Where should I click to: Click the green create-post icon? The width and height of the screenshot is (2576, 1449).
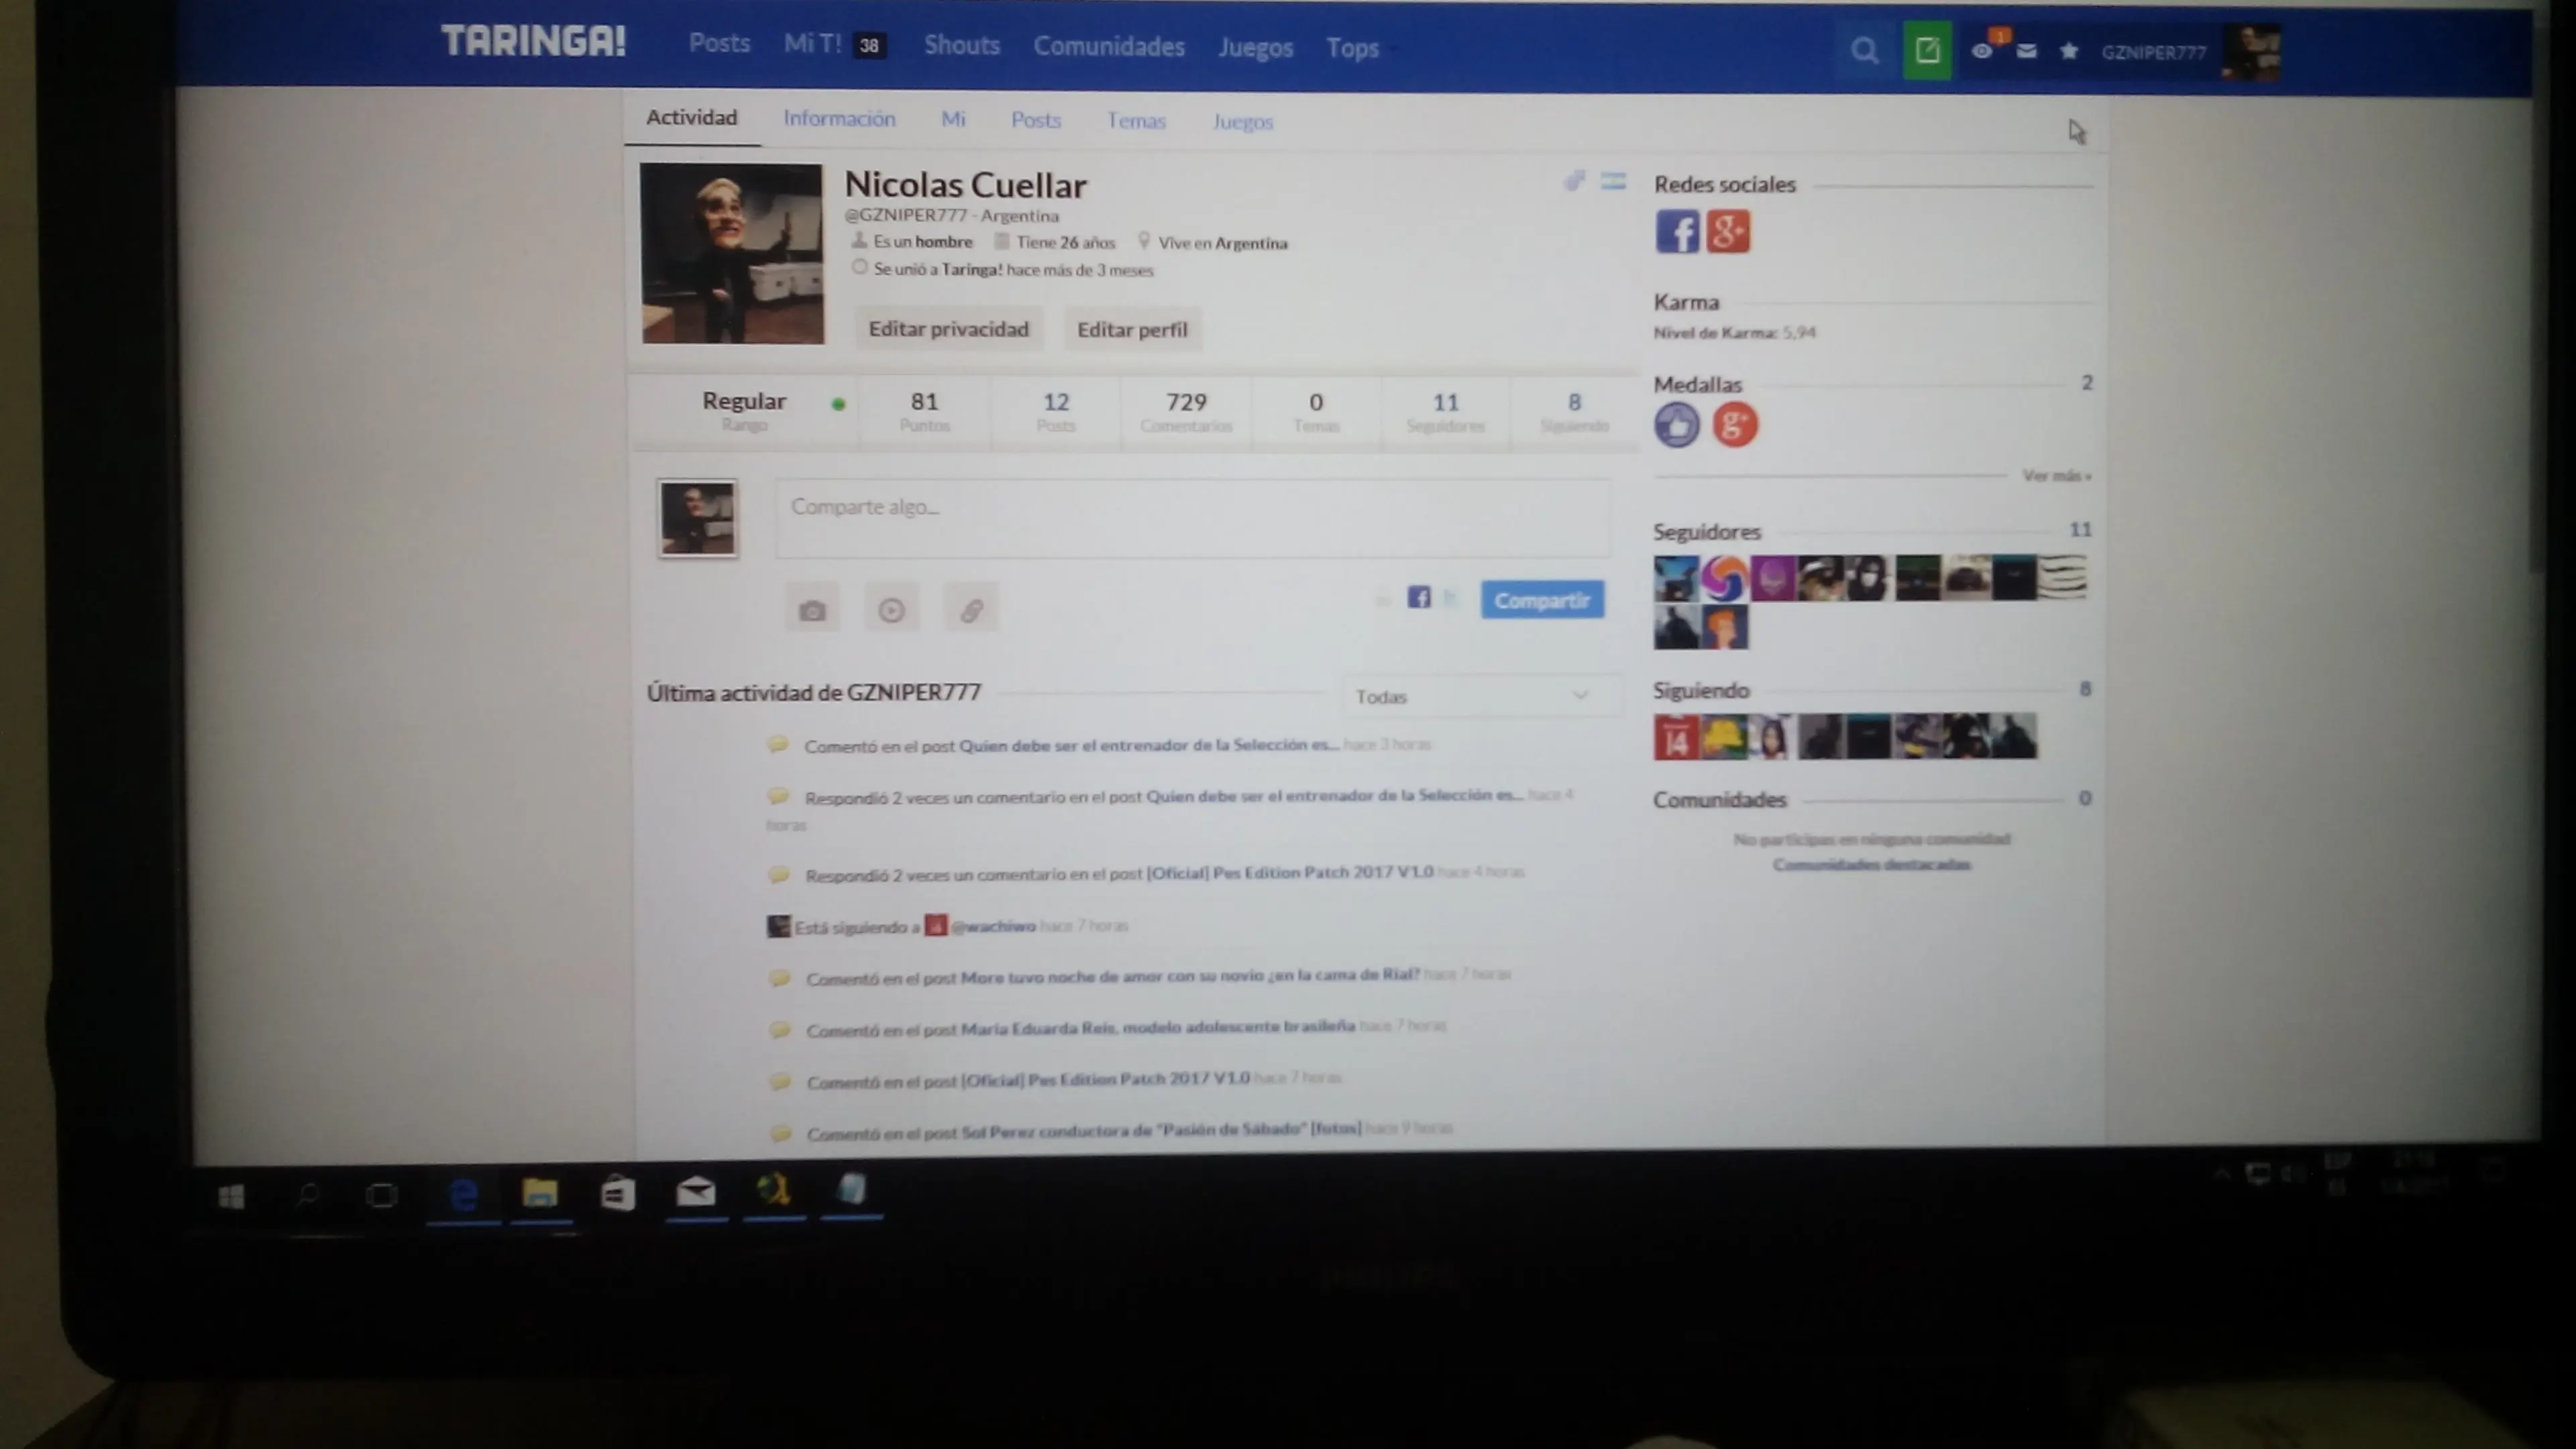click(x=1927, y=50)
